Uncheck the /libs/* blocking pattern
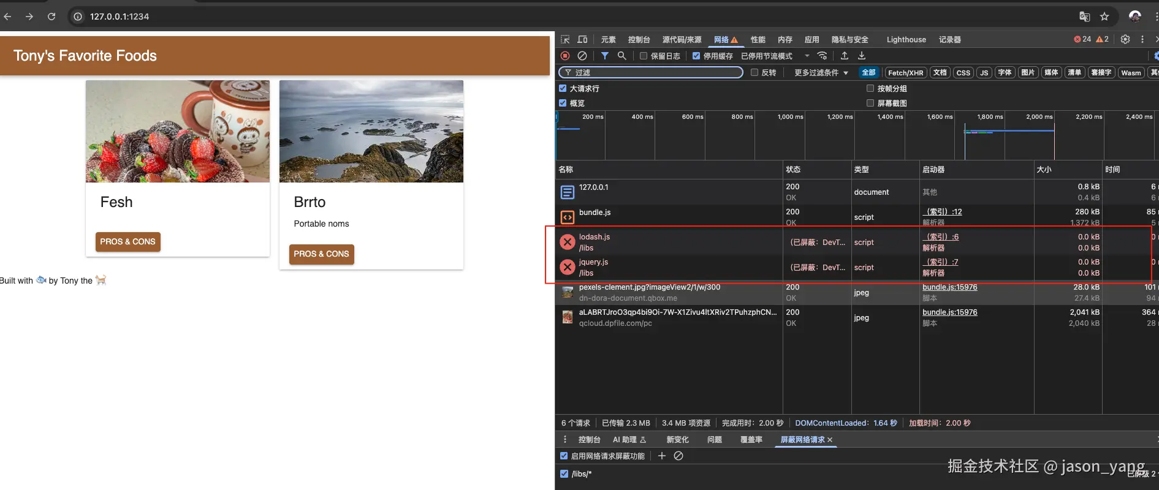1159x490 pixels. 564,473
